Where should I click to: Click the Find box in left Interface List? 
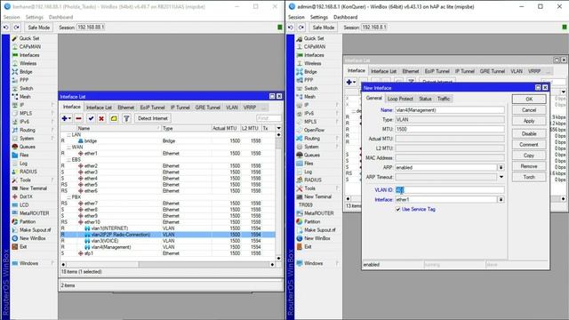(268, 118)
